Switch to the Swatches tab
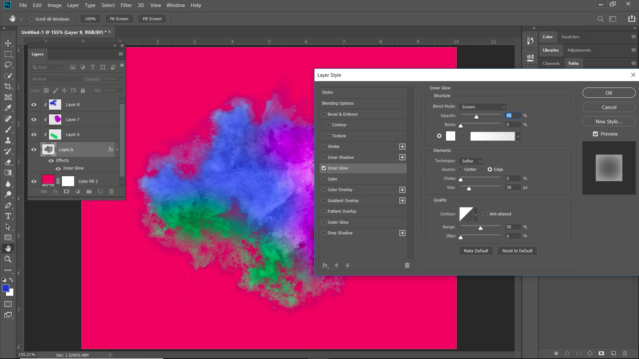The width and height of the screenshot is (639, 359). 570,37
